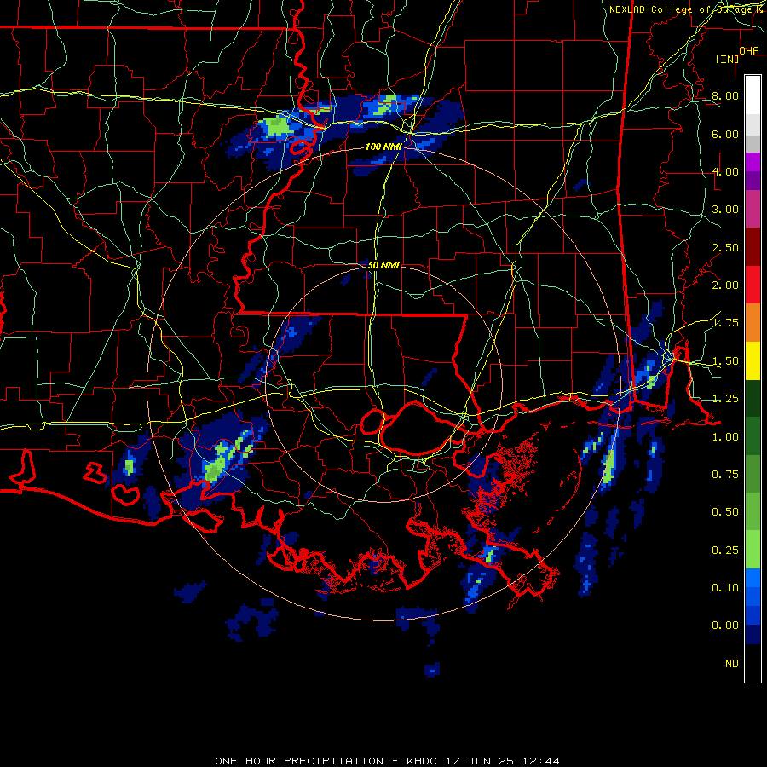Click the 100 NMI range ring label
Screen dimensions: 767x767
[383, 147]
